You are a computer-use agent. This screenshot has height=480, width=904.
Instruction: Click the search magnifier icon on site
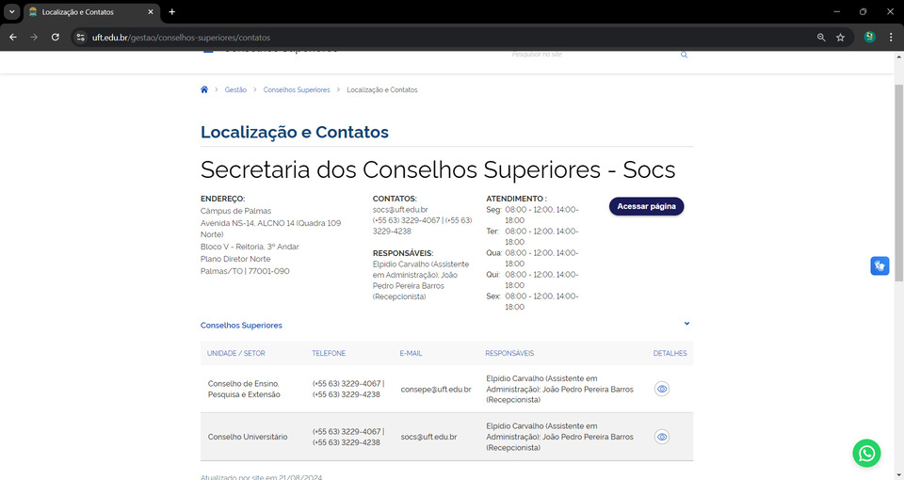(685, 55)
